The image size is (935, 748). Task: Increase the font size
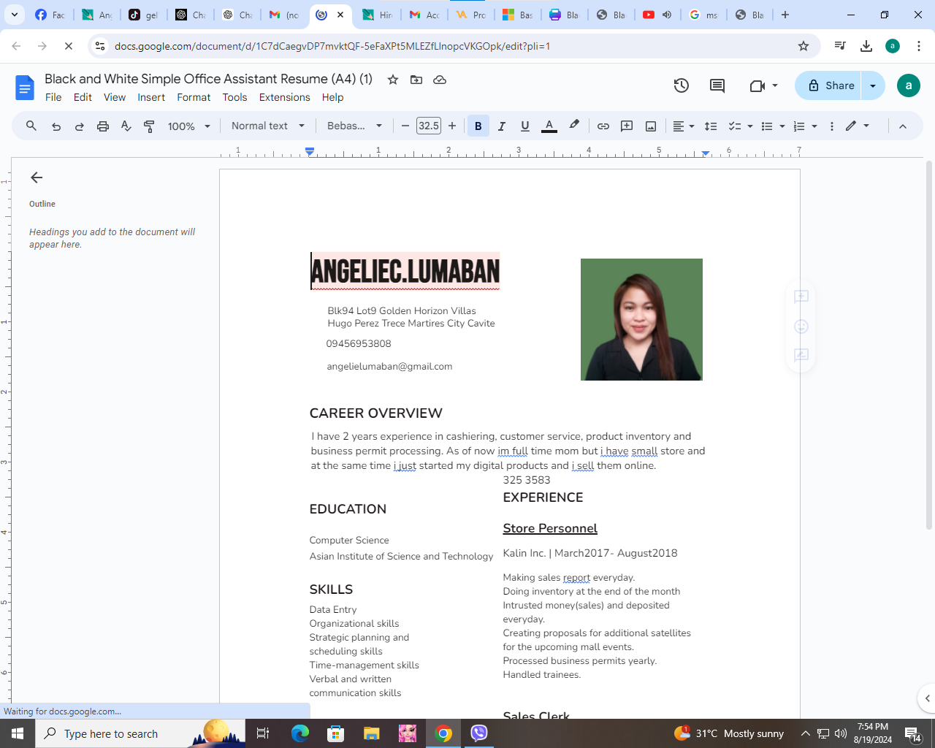click(452, 126)
